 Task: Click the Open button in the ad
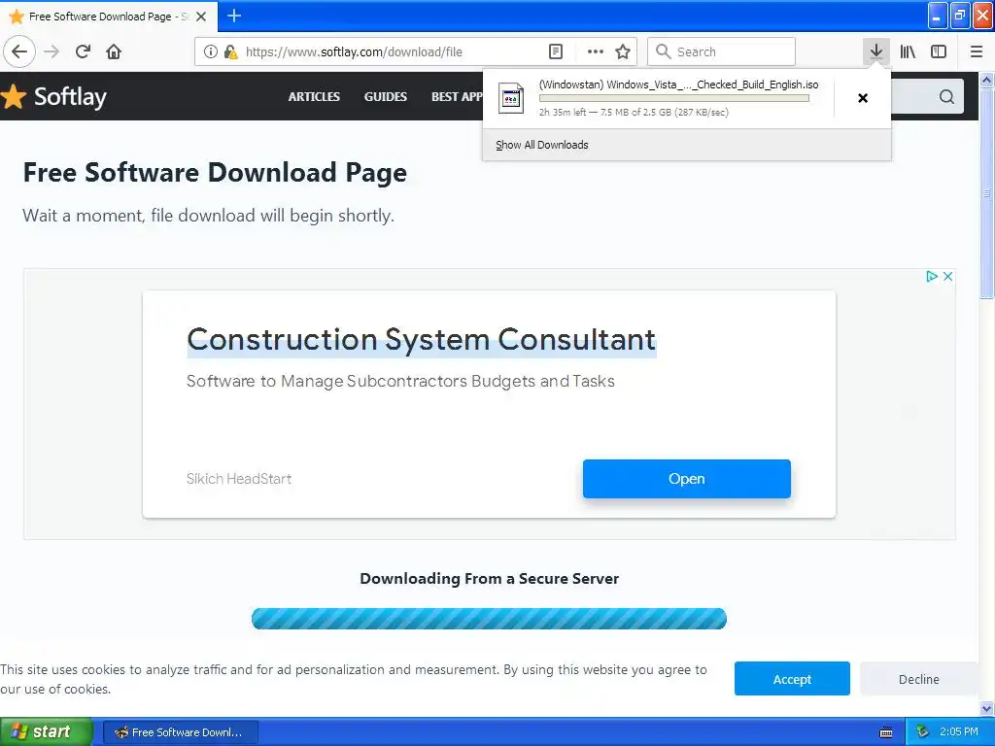[x=687, y=479]
